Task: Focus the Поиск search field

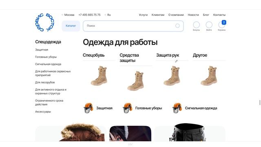Action: tap(133, 26)
